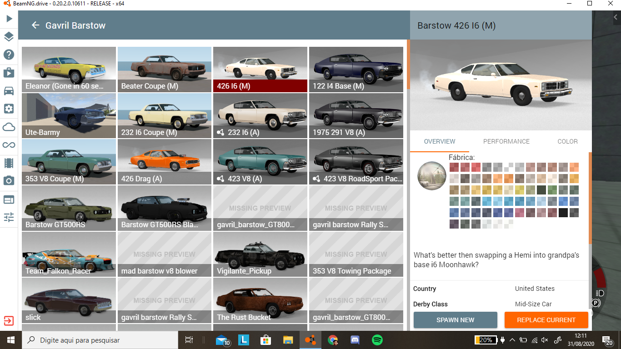Open the options sliders icon in sidebar
621x349 pixels.
coord(9,217)
